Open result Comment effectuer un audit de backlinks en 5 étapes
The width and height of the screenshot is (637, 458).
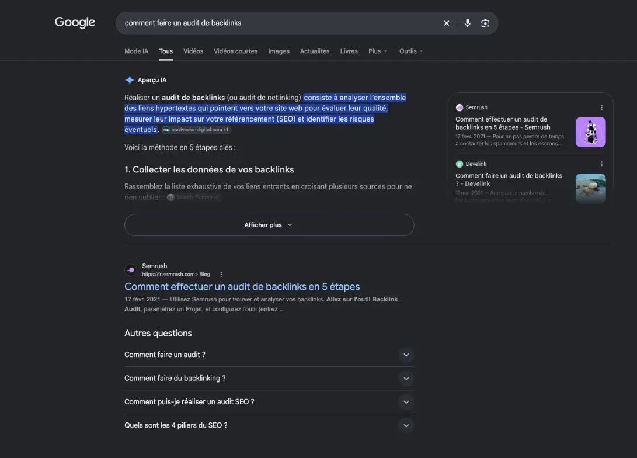[242, 286]
